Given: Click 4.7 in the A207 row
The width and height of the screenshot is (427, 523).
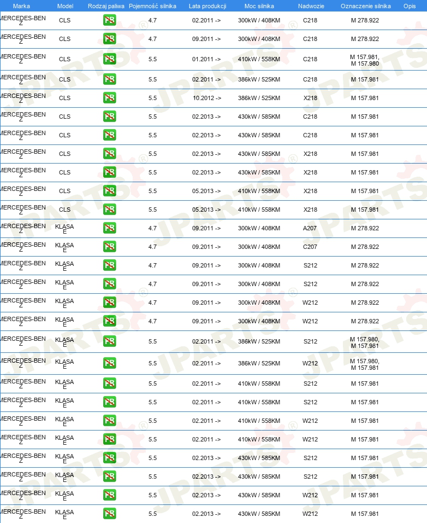Looking at the screenshot, I should pos(152,228).
